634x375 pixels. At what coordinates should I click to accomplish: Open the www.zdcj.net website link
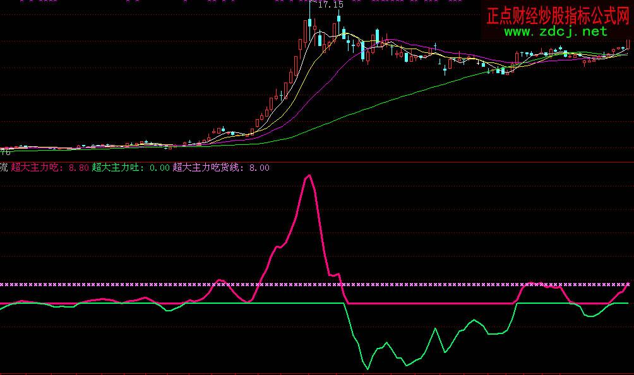tap(555, 32)
